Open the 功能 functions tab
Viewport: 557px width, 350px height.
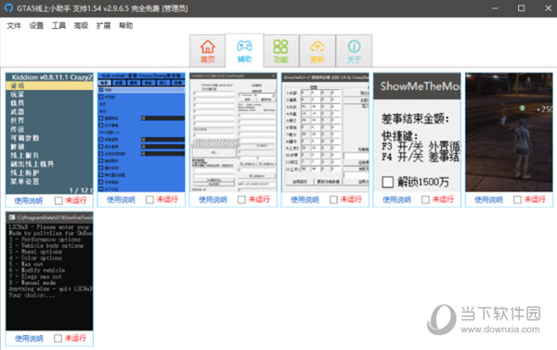[281, 51]
